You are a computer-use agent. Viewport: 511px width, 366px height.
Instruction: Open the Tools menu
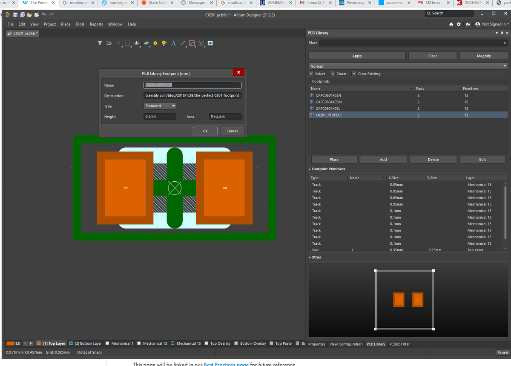80,24
